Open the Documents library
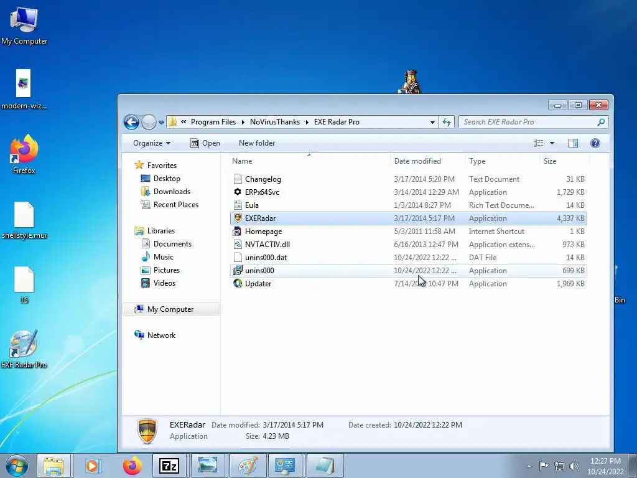The image size is (637, 478). pos(167,243)
